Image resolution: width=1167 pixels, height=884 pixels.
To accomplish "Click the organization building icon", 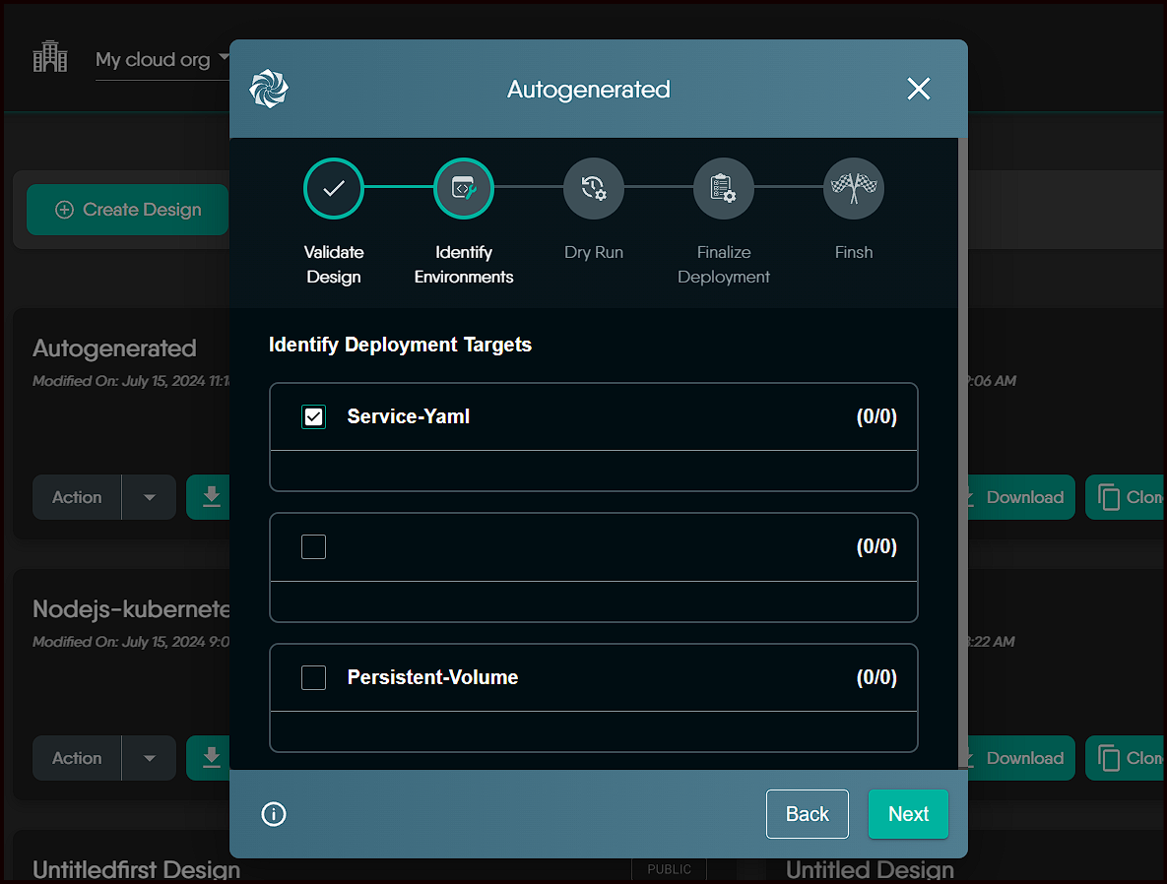I will [x=50, y=58].
